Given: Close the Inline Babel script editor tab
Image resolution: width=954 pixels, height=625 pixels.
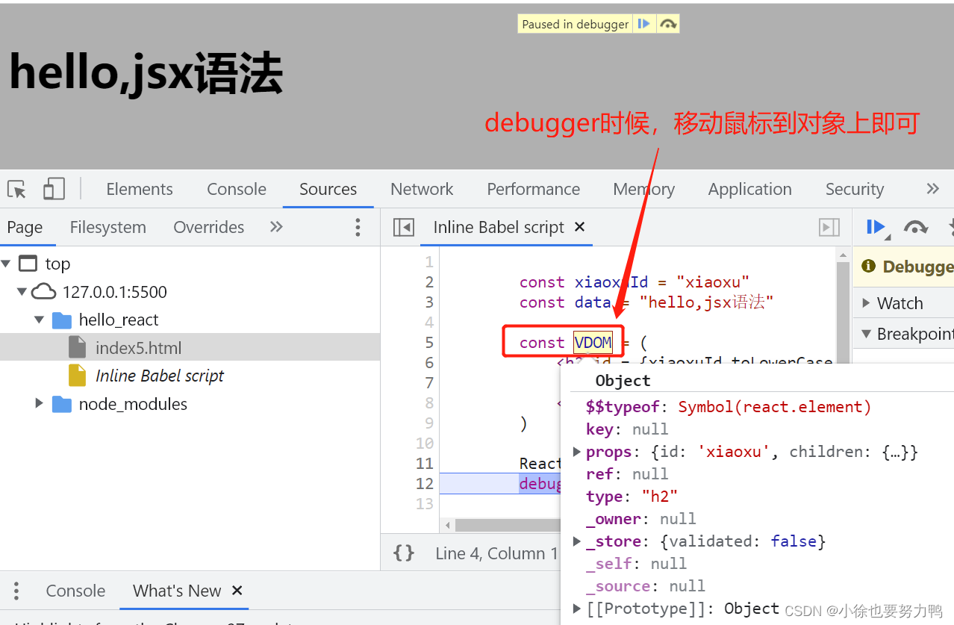Looking at the screenshot, I should (x=579, y=226).
